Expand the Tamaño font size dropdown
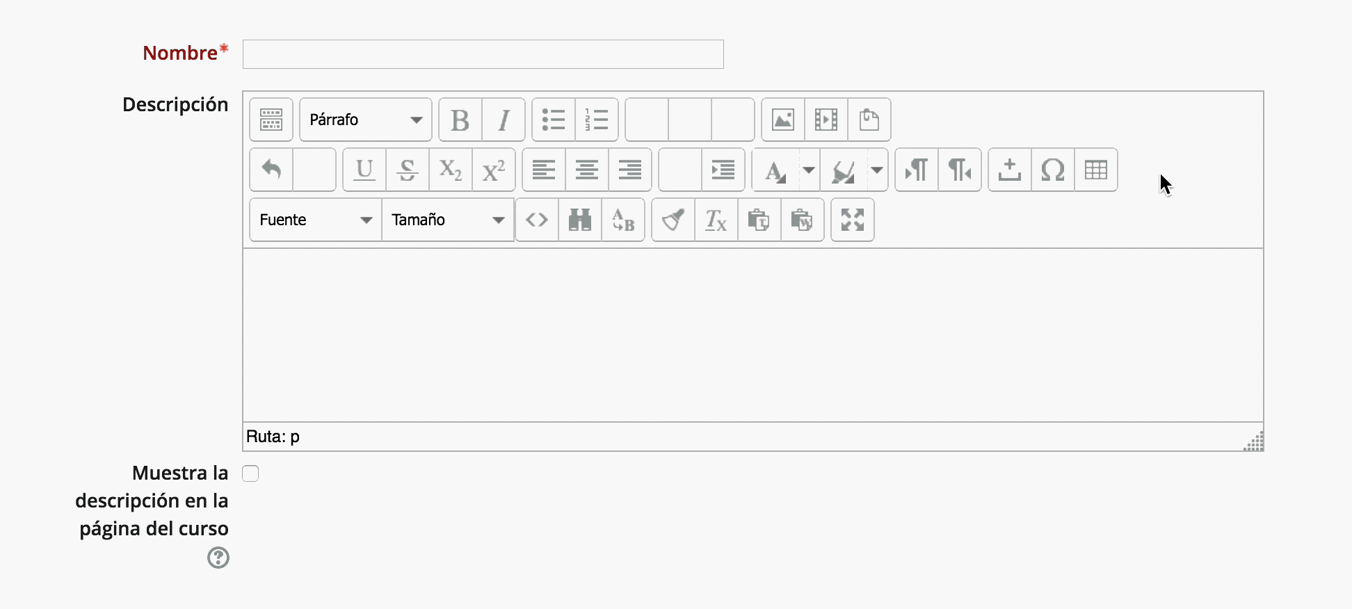1352x609 pixels. click(x=448, y=220)
